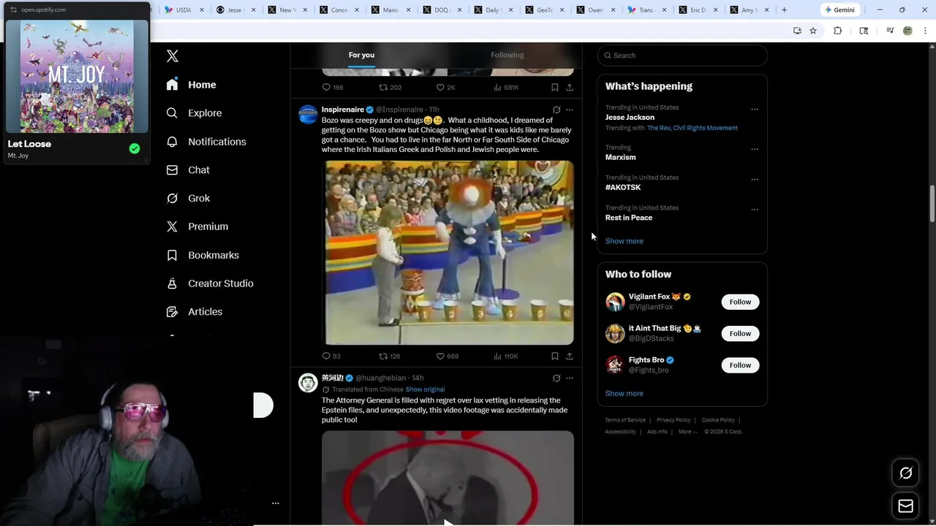
Task: Open more options for #AKOTSK trend
Action: point(755,179)
